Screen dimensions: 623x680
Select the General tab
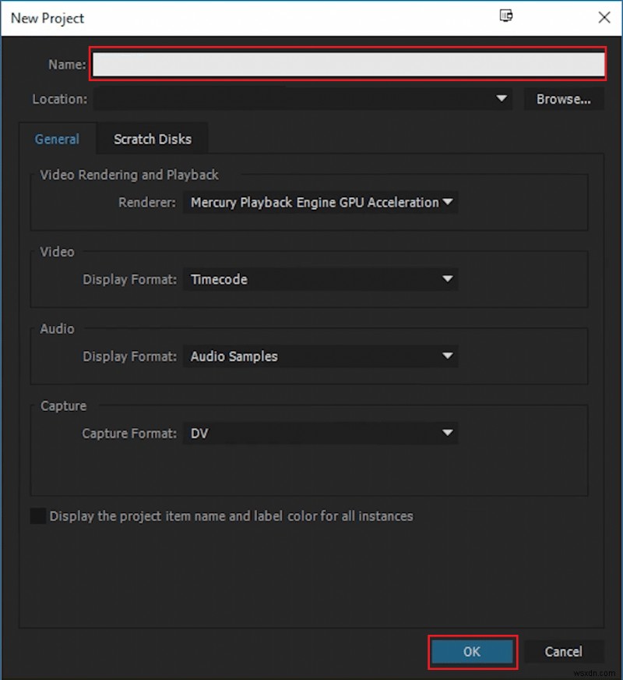[57, 139]
